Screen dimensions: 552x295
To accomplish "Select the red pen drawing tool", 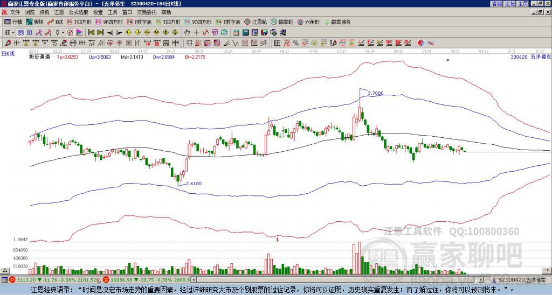I will pos(8,43).
